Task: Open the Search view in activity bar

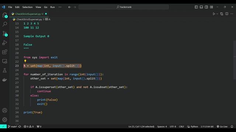Action: pos(5,24)
